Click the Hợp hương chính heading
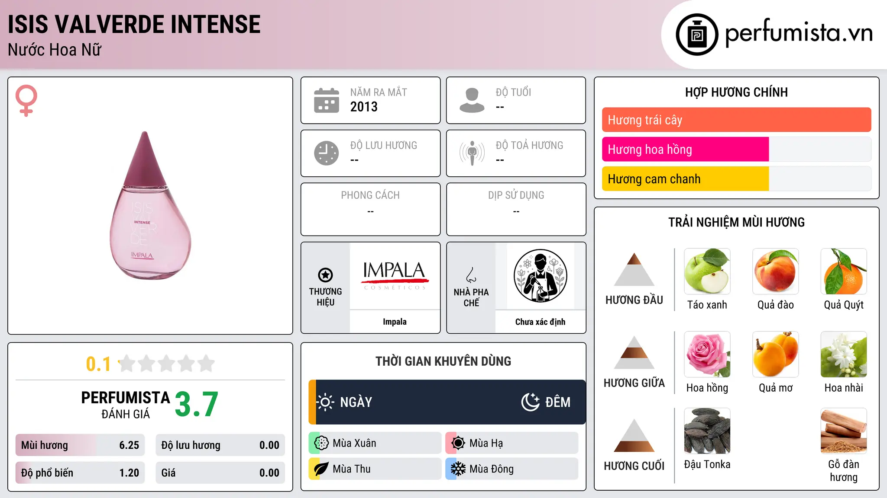The width and height of the screenshot is (887, 498). point(736,92)
